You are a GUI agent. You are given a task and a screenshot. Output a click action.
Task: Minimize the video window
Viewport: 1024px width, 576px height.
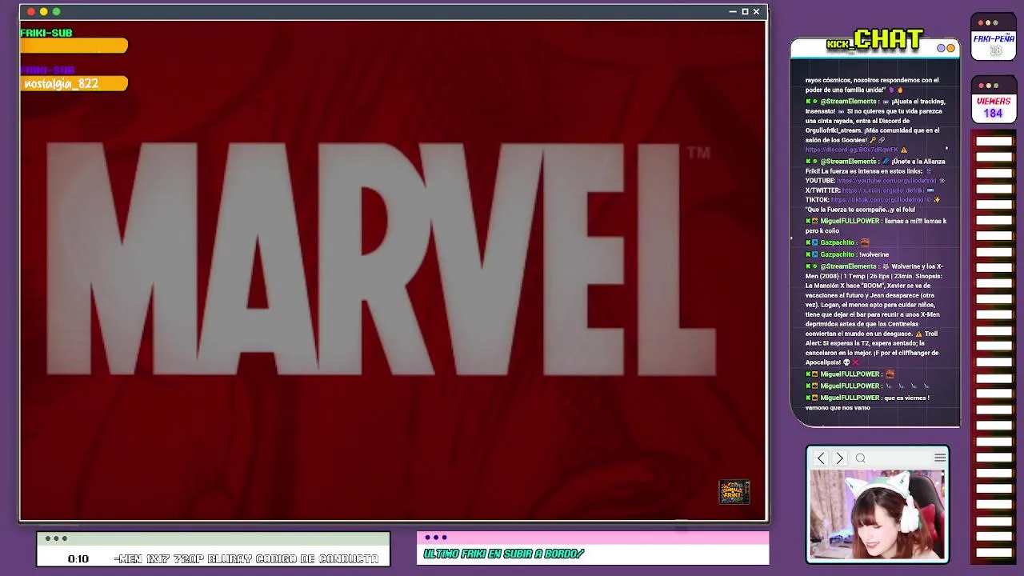[x=733, y=12]
